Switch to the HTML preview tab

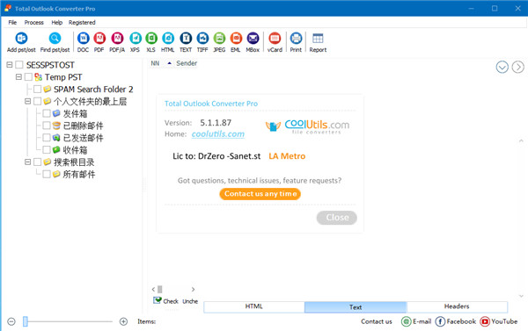pyautogui.click(x=254, y=306)
